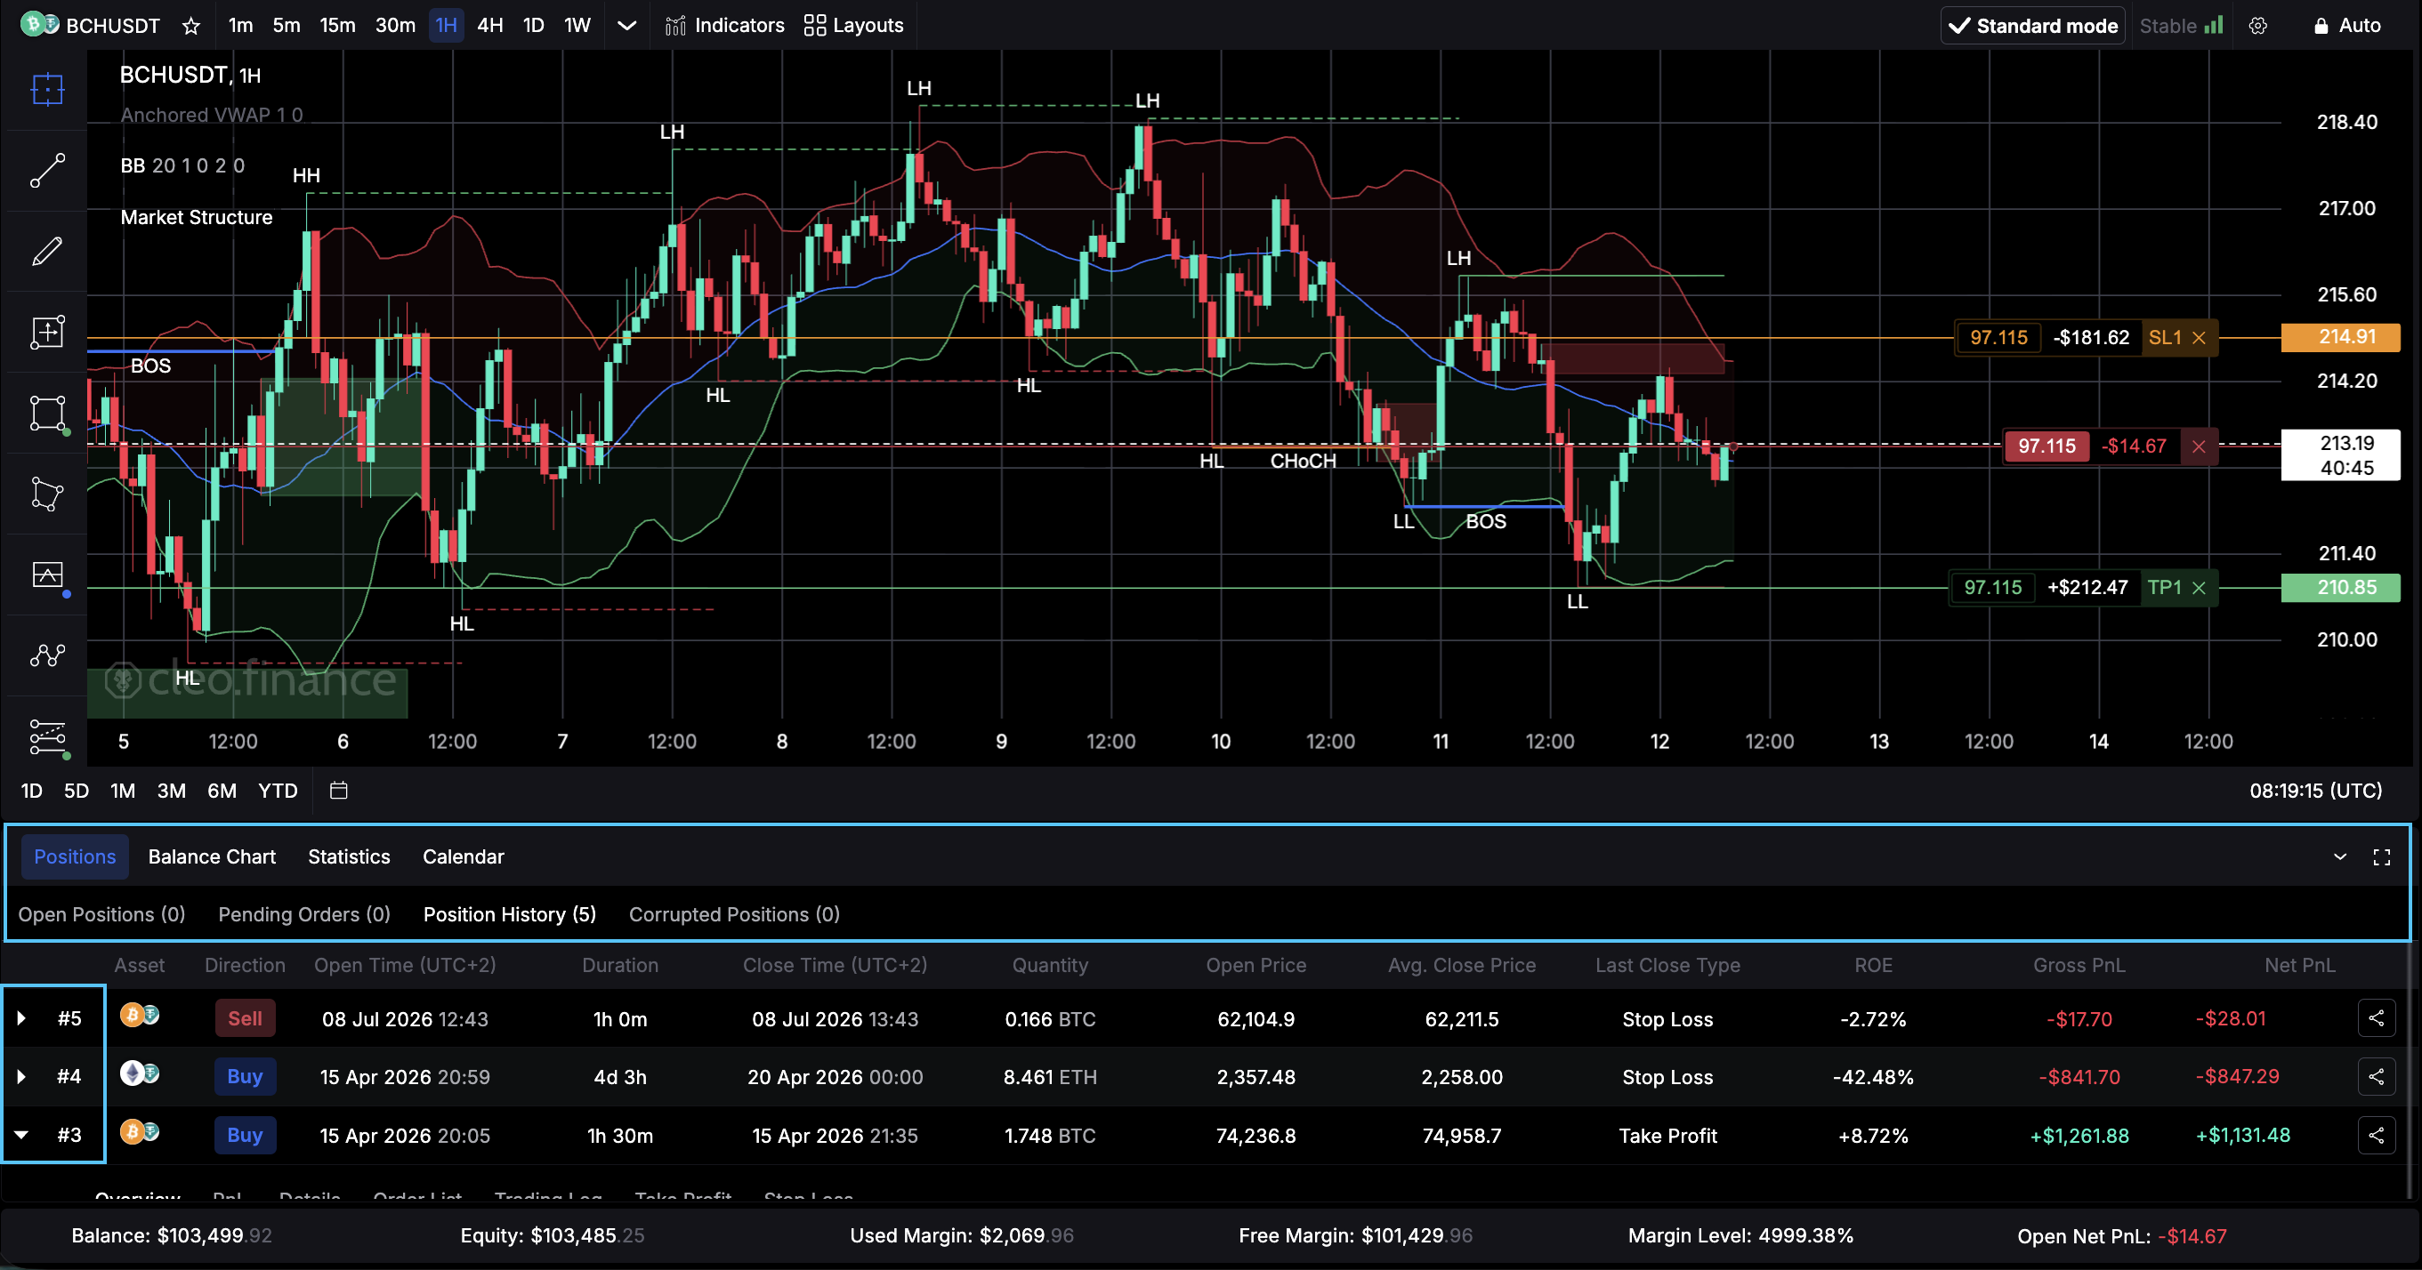The image size is (2422, 1270).
Task: Open the Layouts menu
Action: [x=853, y=26]
